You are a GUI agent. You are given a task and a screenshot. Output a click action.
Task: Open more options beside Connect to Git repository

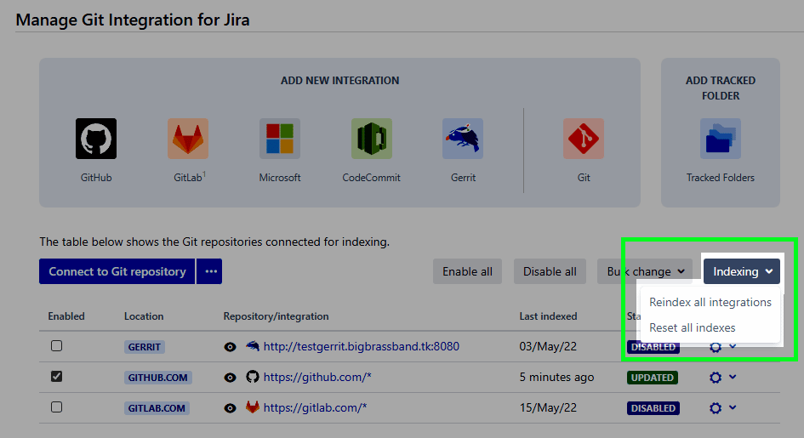click(211, 271)
